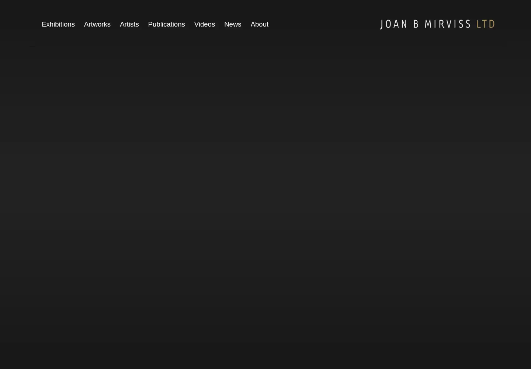Go to the Artworks section
Viewport: 531px width, 369px height.
tap(97, 24)
